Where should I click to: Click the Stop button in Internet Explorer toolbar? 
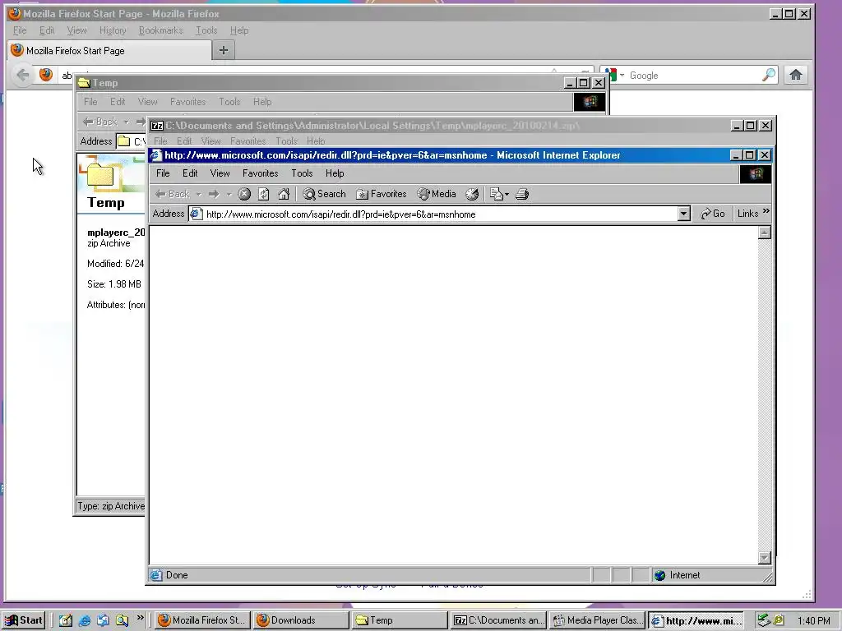click(244, 194)
